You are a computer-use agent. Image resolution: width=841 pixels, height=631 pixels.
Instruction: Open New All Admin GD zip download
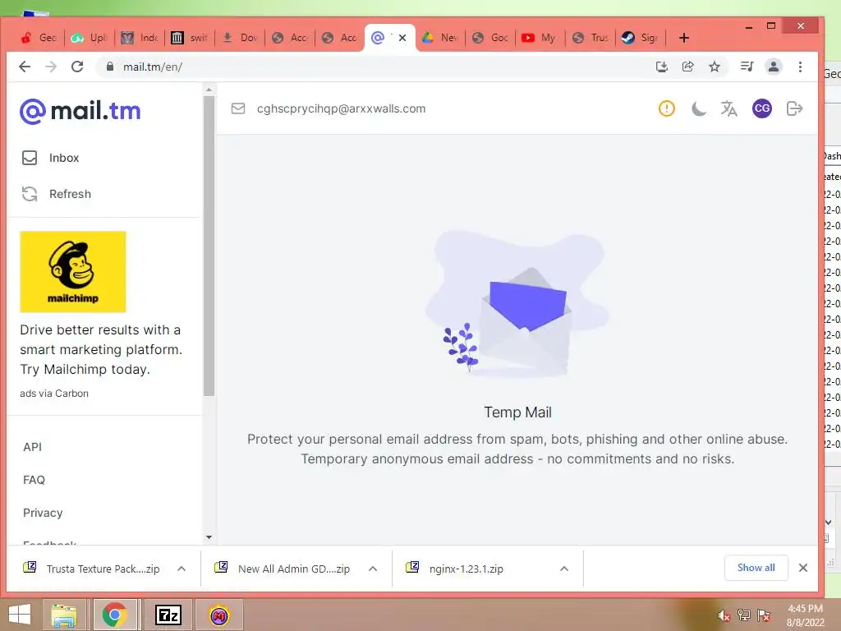(x=283, y=569)
